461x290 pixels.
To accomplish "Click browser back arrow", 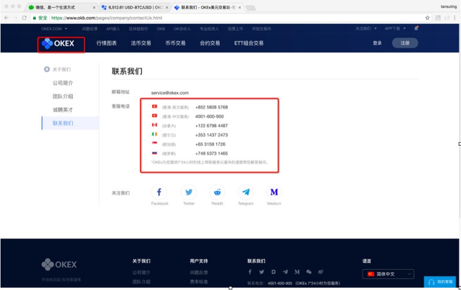I will point(7,18).
